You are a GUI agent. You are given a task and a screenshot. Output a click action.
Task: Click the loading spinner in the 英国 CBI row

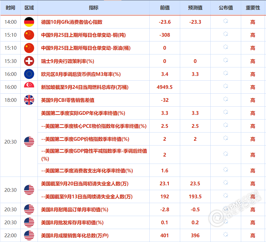tap(225, 99)
